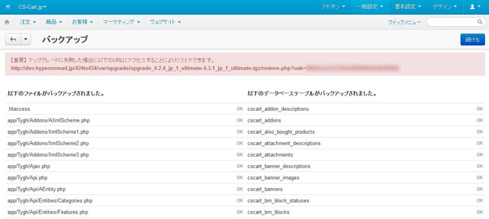Image resolution: width=489 pixels, height=219 pixels.
Task: Go to the home icon in the navigation bar
Action: point(7,22)
